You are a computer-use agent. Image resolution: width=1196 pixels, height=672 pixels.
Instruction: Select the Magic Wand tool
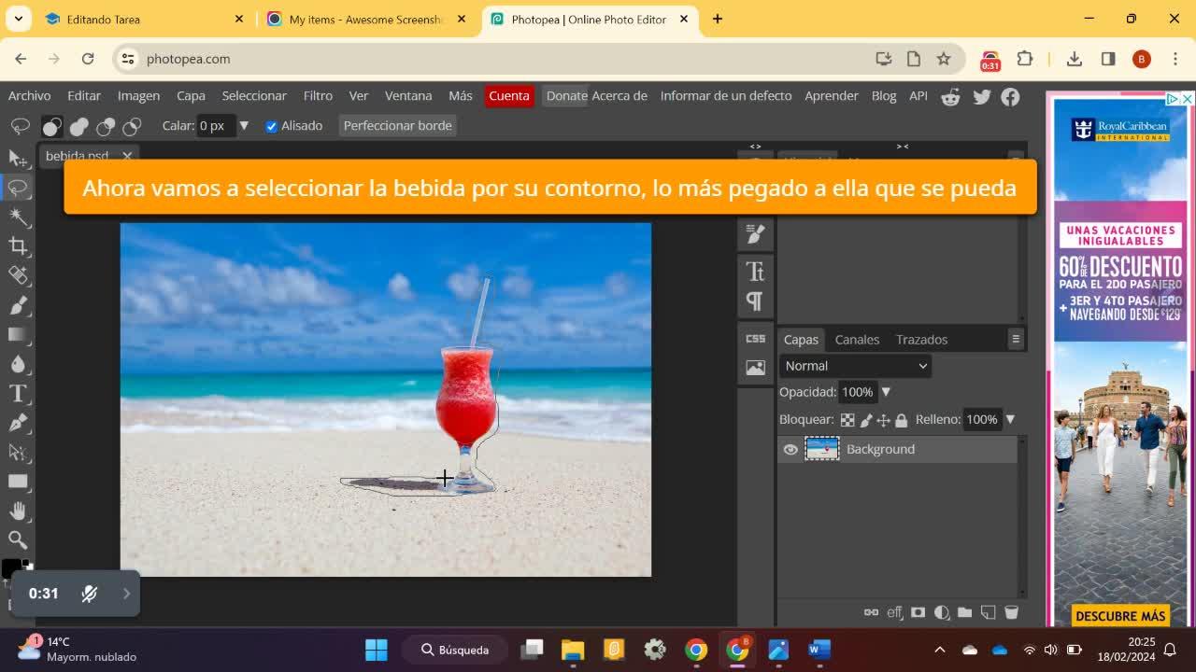point(18,217)
